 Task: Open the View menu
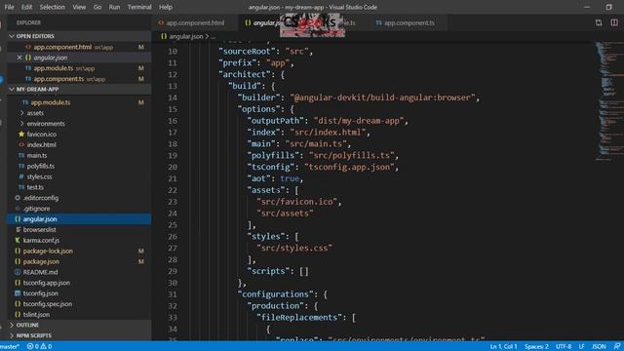click(79, 7)
